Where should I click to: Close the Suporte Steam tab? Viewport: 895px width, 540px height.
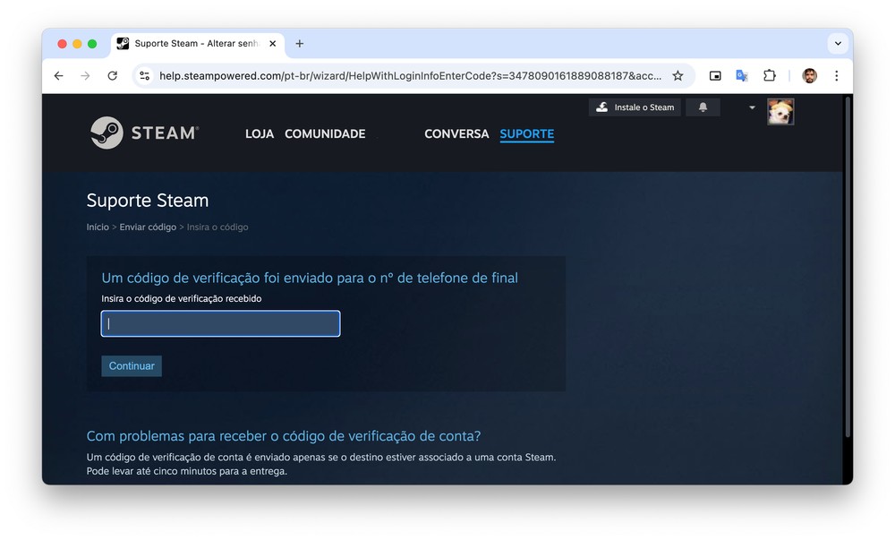coord(273,44)
